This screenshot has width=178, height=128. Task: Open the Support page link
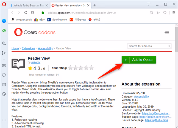tap(155, 117)
